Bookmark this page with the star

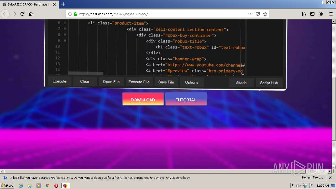265,14
